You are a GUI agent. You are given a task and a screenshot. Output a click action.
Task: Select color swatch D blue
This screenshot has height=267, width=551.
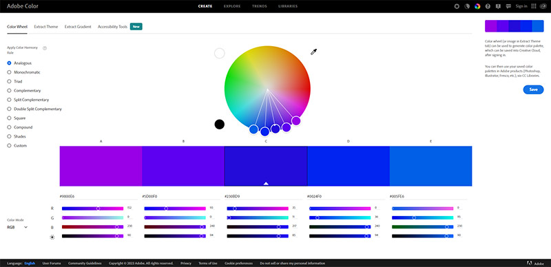coord(349,166)
